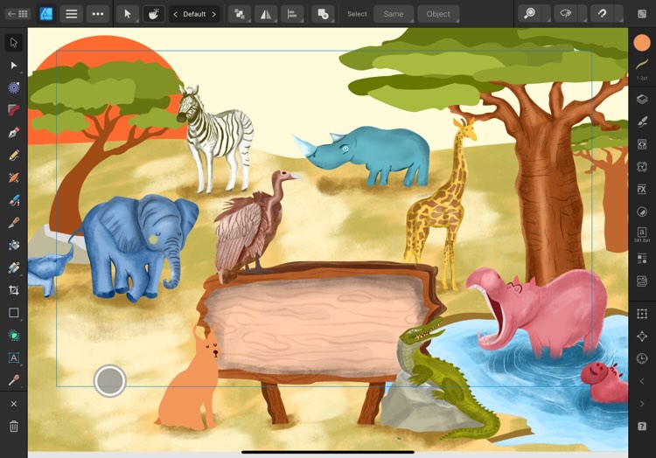The image size is (656, 458).
Task: Open options beside the snapping magnet
Action: pos(618,14)
